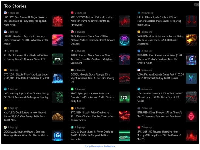Open the Gold Holds on to Record Gains story
The height and width of the screenshot is (150, 200).
[x=160, y=40]
